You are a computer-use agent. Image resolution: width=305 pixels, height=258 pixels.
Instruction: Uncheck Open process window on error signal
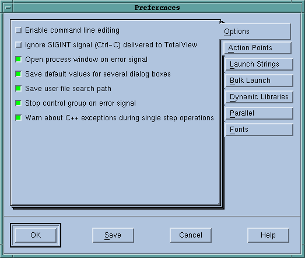tap(19, 60)
